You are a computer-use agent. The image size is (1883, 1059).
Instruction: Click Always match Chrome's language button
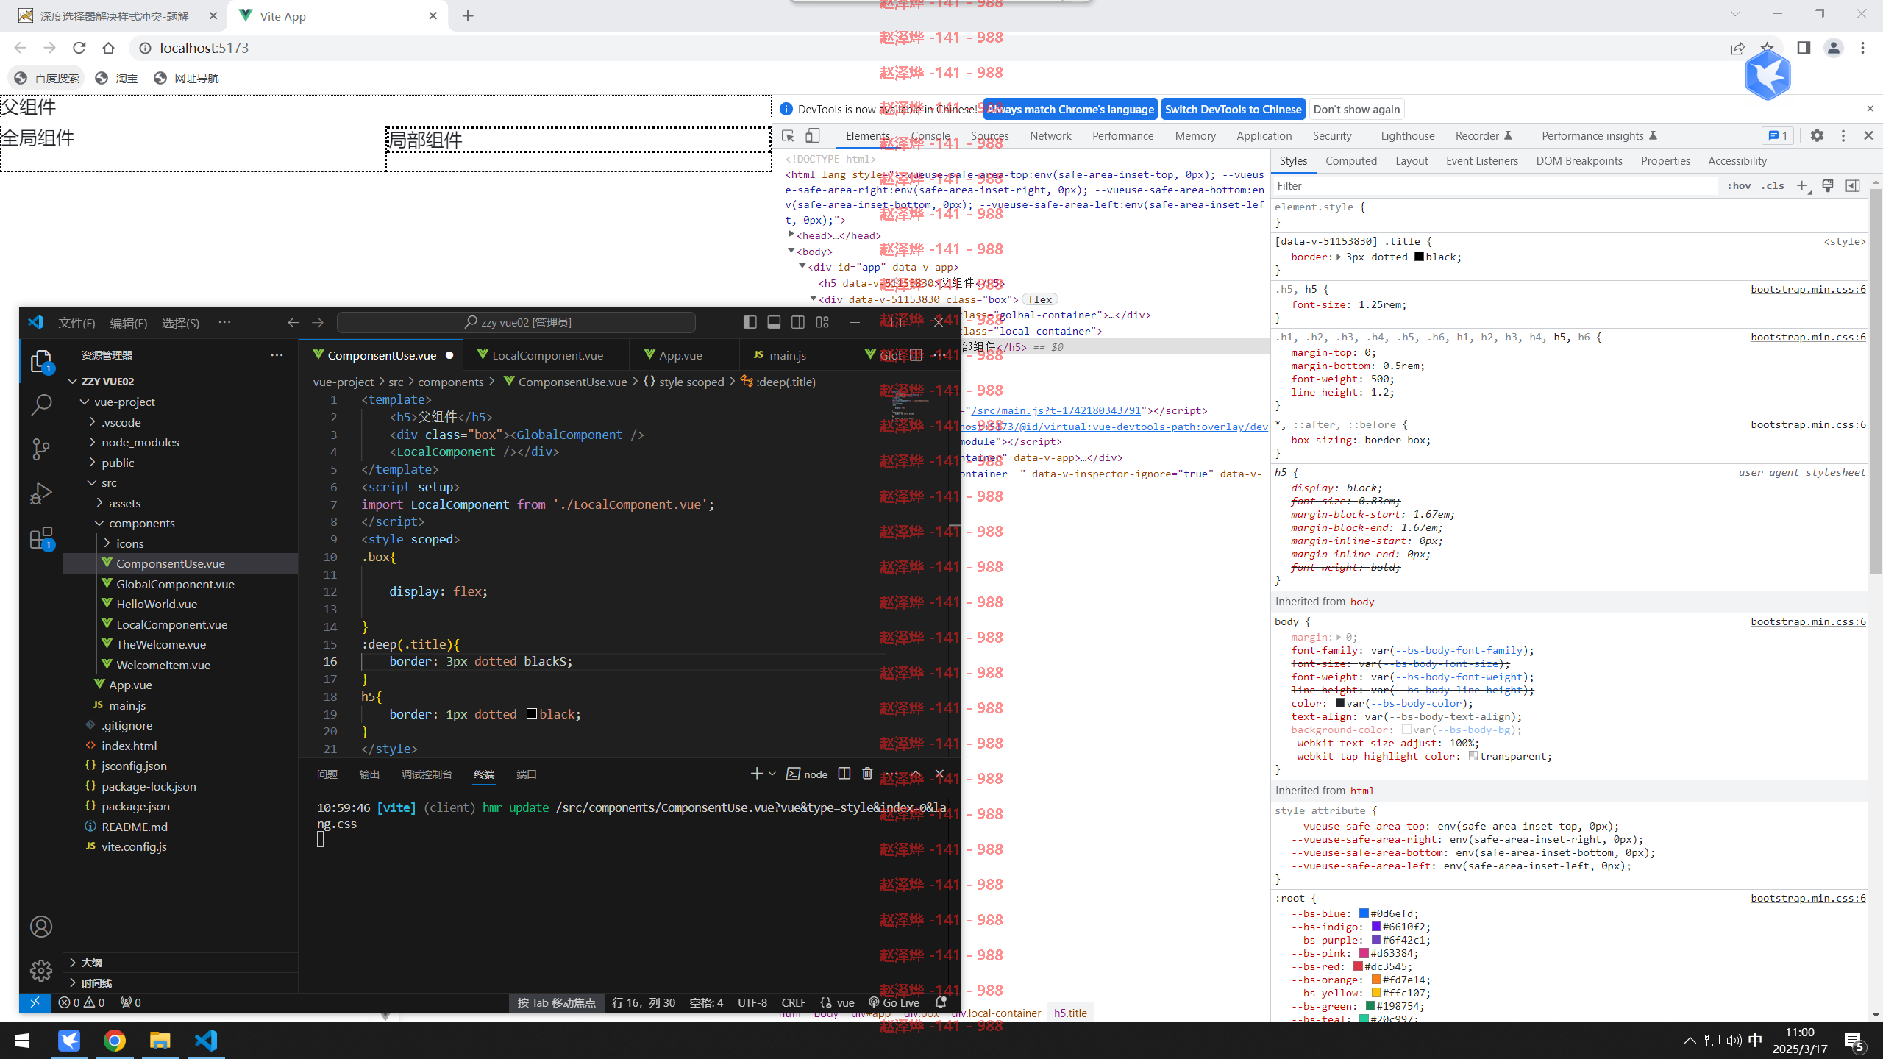pyautogui.click(x=1070, y=110)
